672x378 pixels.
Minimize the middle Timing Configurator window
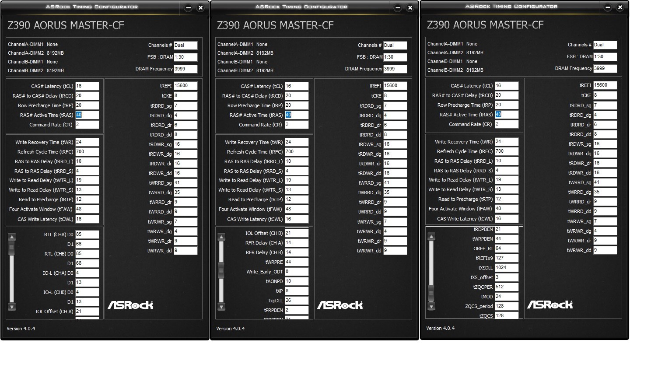tap(398, 8)
